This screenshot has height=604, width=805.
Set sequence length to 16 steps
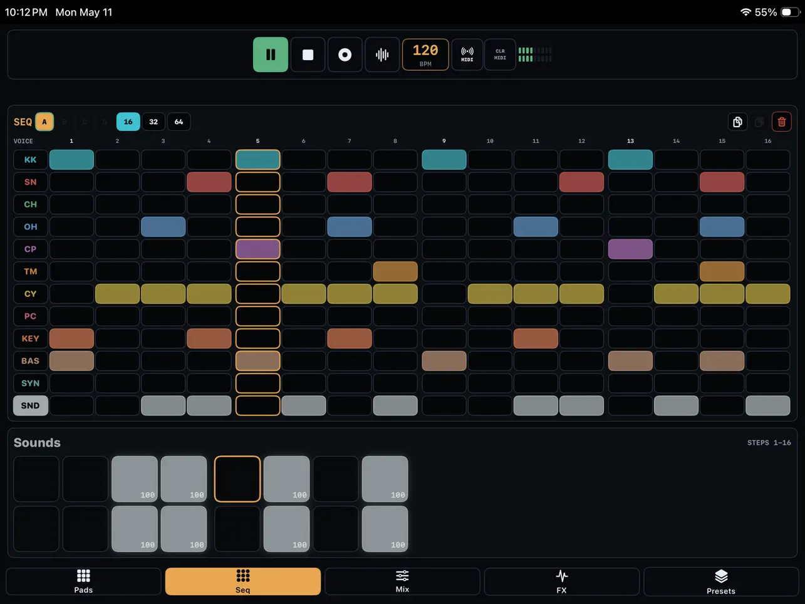click(128, 122)
